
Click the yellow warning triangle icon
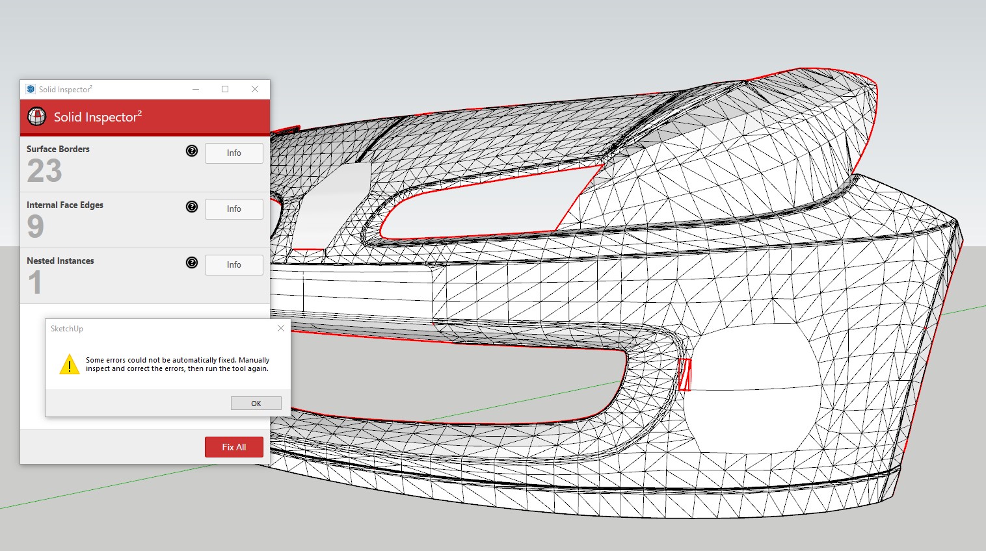coord(69,365)
